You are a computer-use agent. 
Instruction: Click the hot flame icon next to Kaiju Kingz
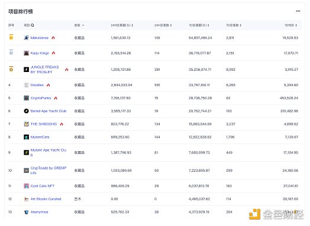[x=54, y=53]
